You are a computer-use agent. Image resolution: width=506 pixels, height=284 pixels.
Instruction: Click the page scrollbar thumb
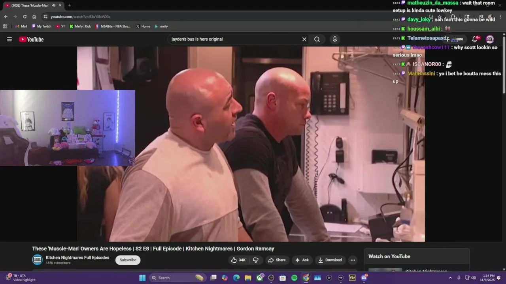(x=504, y=65)
